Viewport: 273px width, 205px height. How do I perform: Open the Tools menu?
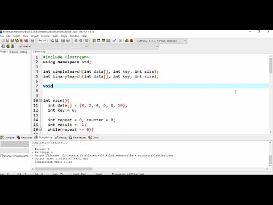tap(55, 36)
